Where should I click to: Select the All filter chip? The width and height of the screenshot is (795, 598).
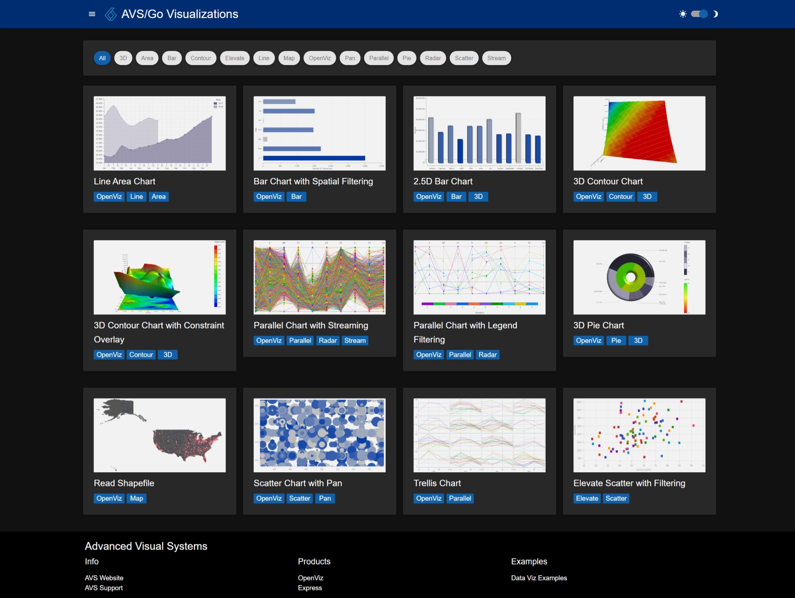tap(102, 58)
